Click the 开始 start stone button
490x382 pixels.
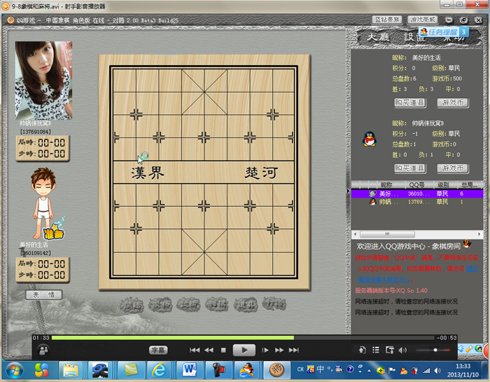pos(132,304)
